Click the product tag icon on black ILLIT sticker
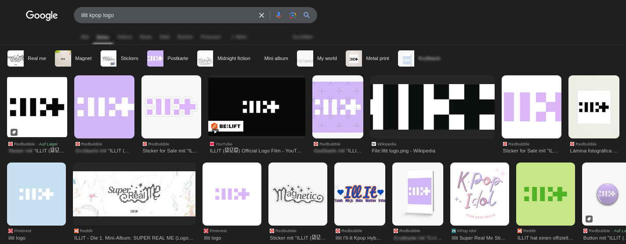626x244 pixels. (x=14, y=132)
